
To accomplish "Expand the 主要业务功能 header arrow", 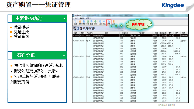I will (x=64, y=19).
